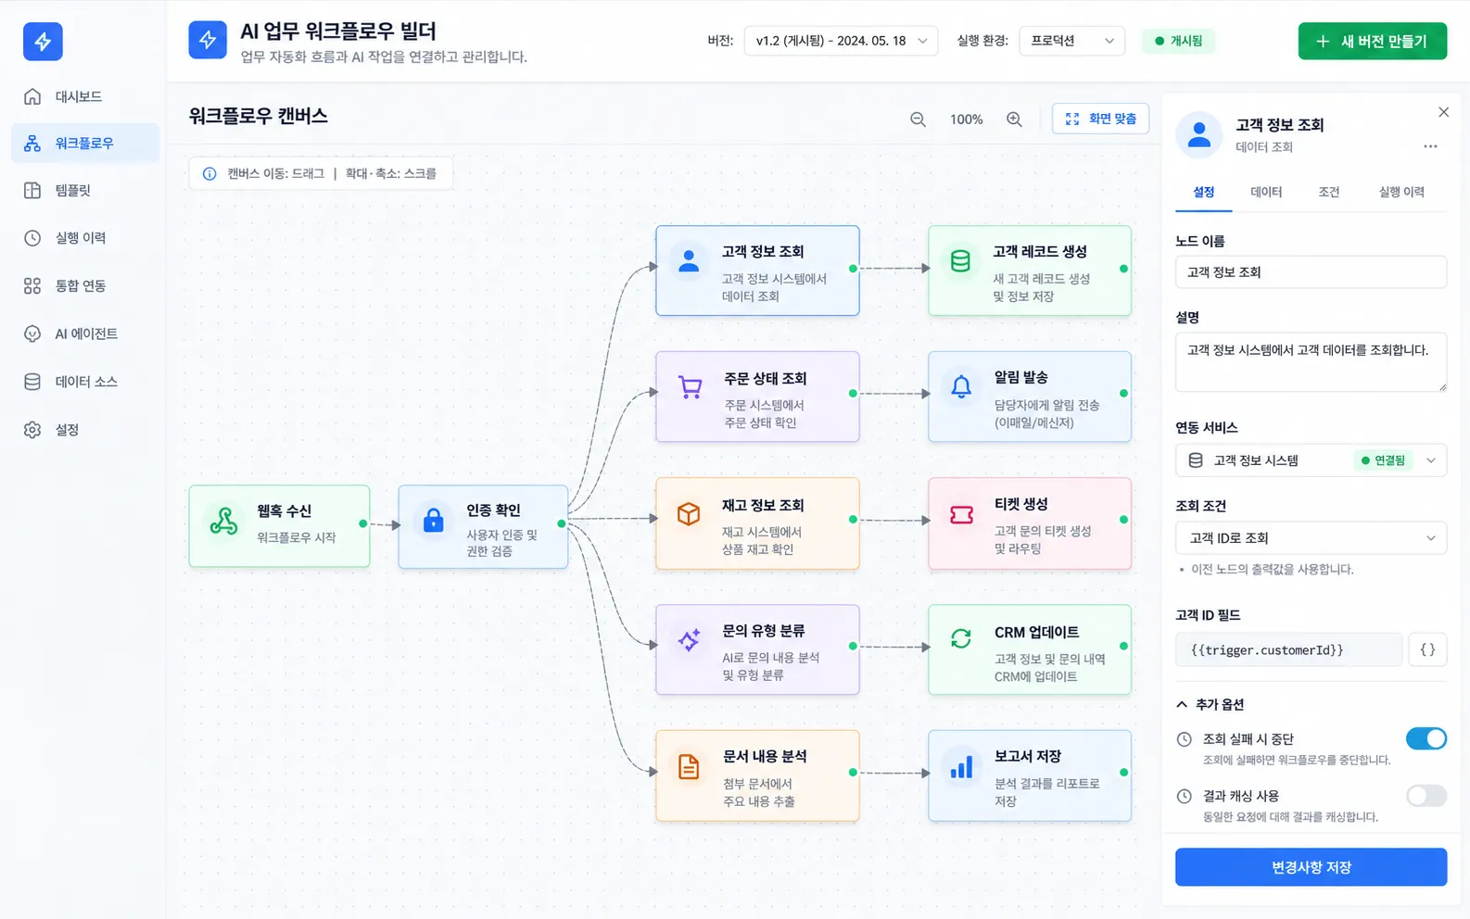
Task: Click the curly braces variable picker icon
Action: (x=1427, y=649)
